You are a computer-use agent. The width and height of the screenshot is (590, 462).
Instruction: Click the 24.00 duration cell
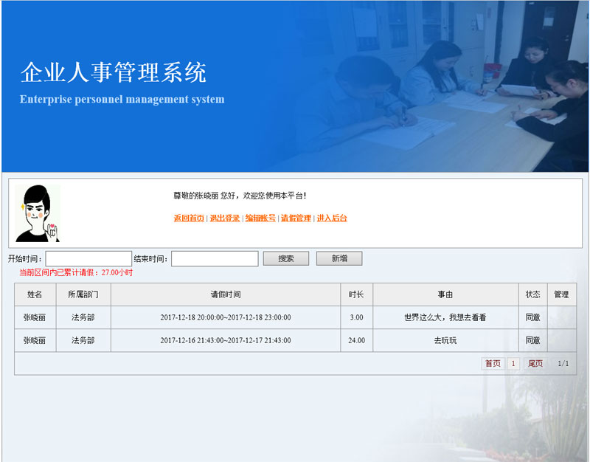356,340
